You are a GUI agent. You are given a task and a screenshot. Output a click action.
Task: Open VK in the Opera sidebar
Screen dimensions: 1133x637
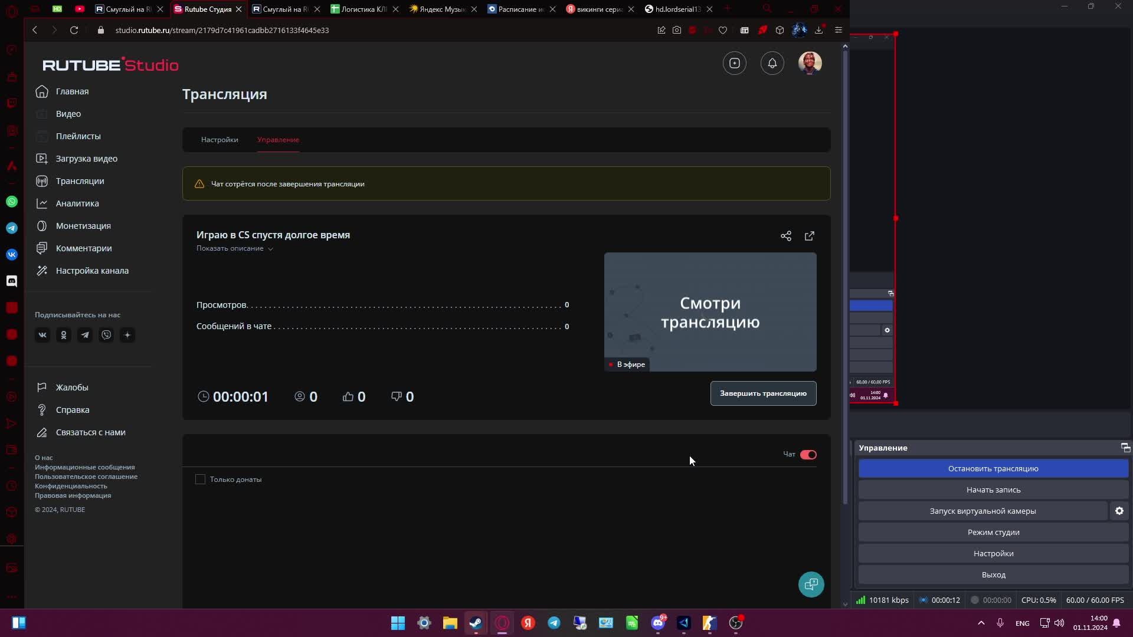point(12,255)
